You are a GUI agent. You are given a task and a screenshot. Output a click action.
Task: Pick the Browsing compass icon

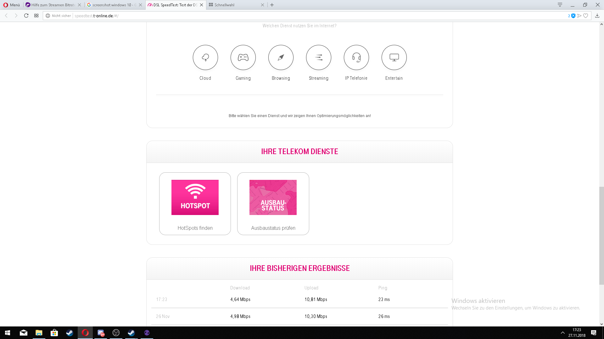(x=281, y=57)
